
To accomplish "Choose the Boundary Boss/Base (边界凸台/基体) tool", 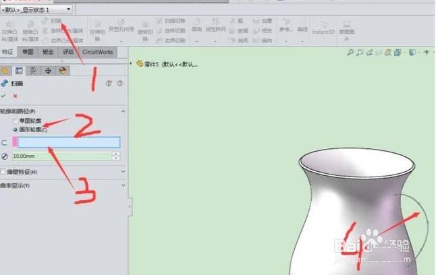I will (x=63, y=40).
